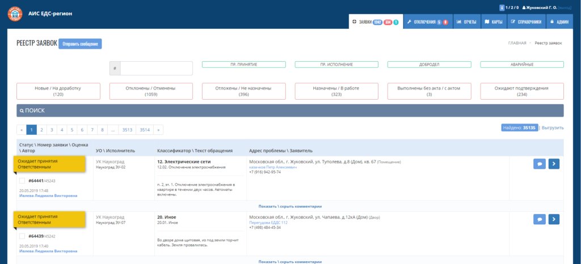Click applicant link казачков Петр Алексеевич
The image size is (581, 264).
point(273,167)
